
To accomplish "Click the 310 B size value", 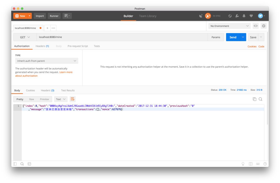I will coord(259,90).
